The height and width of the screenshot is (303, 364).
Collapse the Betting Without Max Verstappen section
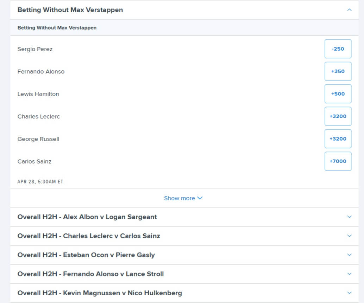point(349,10)
